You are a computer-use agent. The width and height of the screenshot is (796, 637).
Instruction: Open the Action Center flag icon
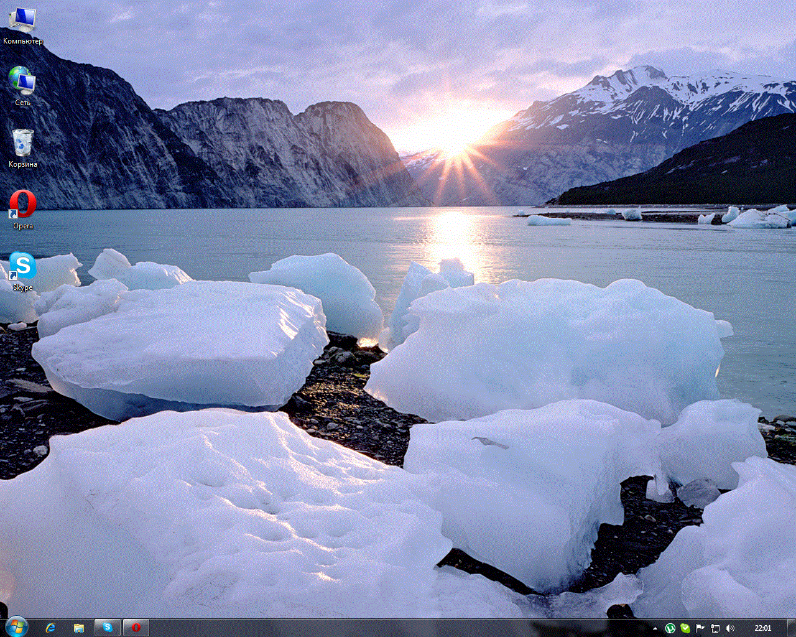click(700, 628)
